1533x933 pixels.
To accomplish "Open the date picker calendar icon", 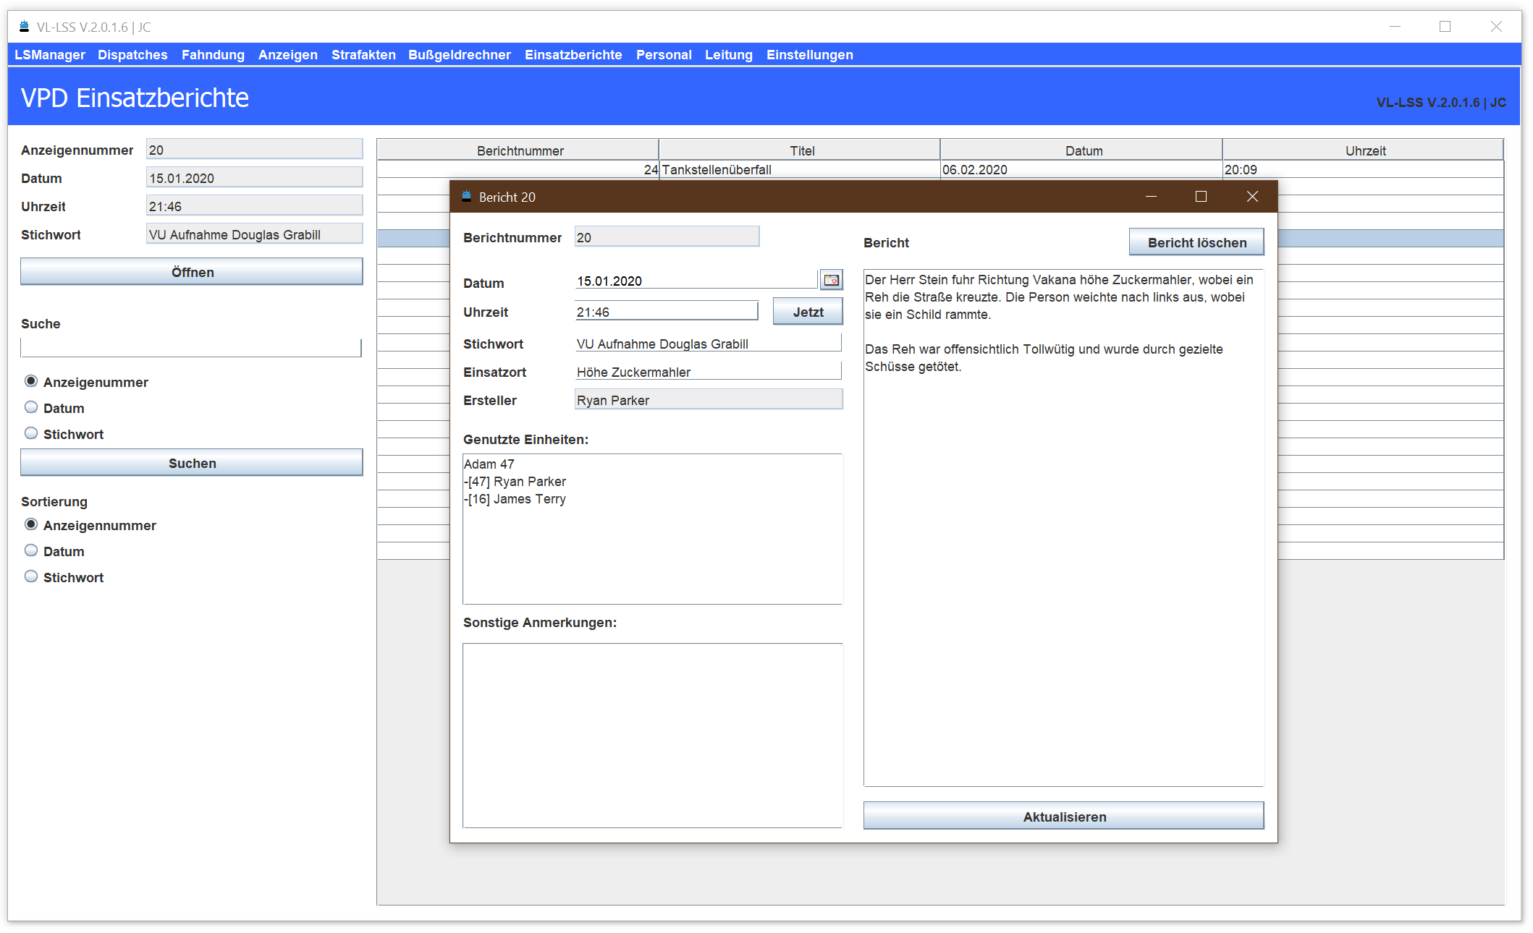I will (831, 280).
